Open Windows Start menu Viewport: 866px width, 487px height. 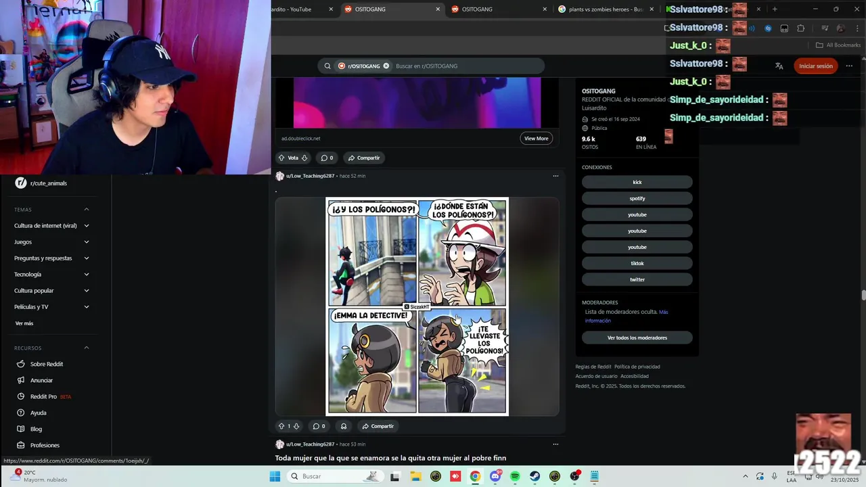pyautogui.click(x=275, y=476)
